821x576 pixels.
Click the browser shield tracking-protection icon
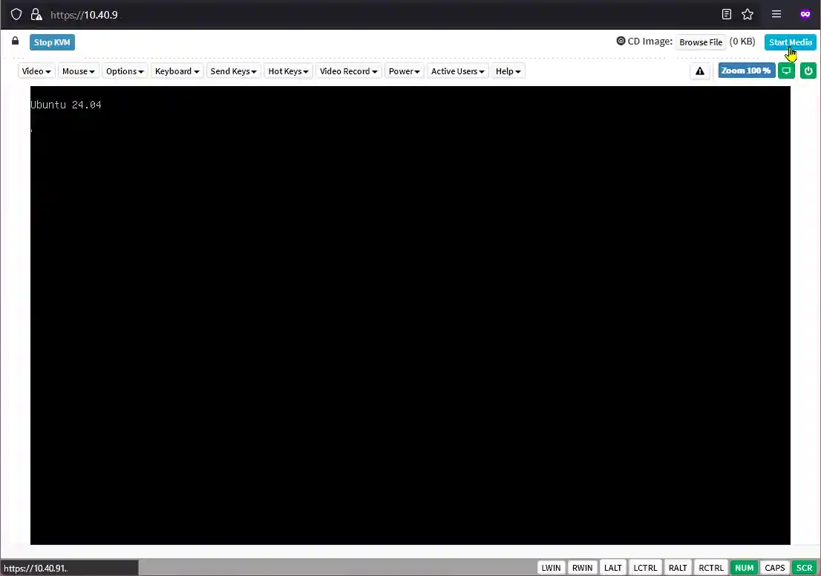coord(16,14)
